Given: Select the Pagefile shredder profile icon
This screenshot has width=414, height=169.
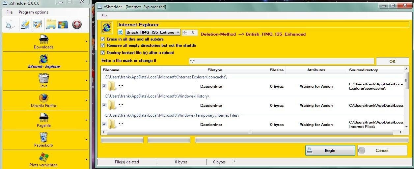Looking at the screenshot, I should click(x=43, y=118).
